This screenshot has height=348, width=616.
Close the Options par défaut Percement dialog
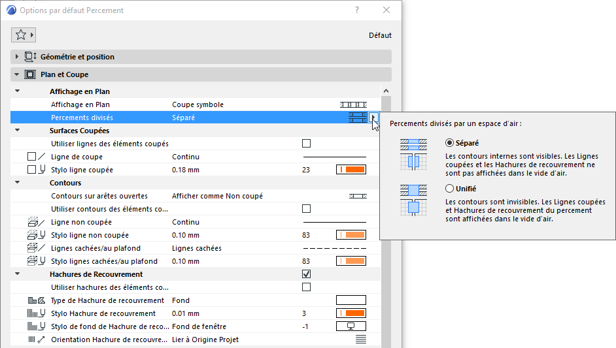386,10
